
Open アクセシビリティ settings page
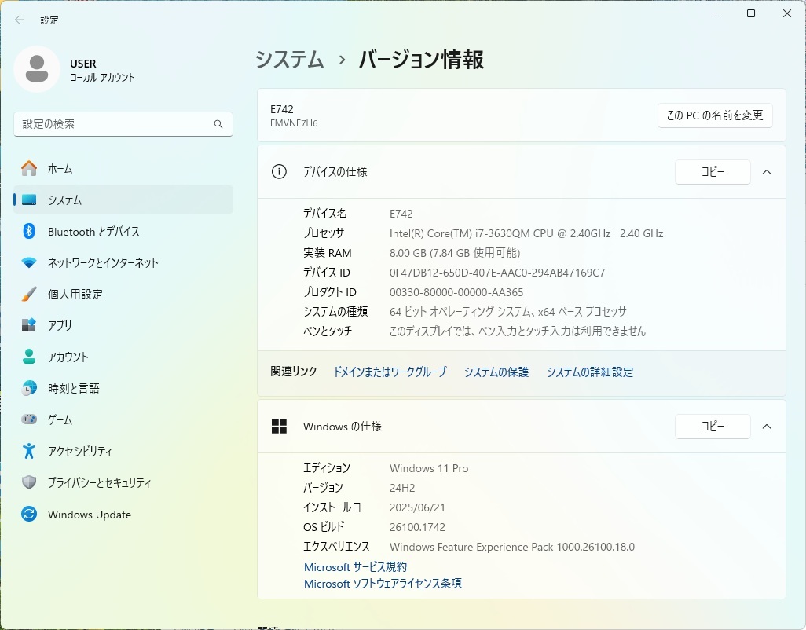coord(123,451)
